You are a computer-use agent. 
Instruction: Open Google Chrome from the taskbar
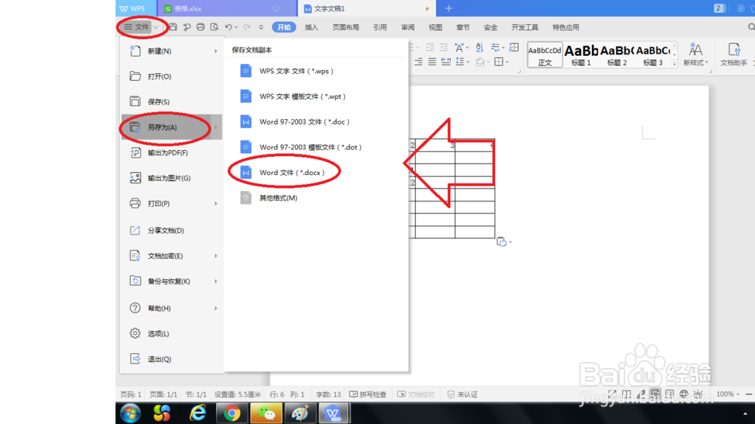point(232,413)
